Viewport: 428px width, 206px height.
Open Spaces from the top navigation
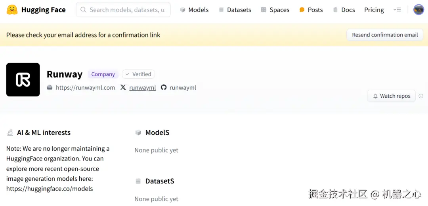point(275,9)
